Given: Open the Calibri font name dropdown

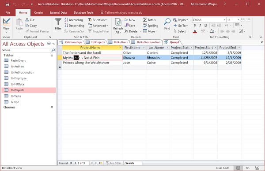Looking at the screenshot, I should click(x=225, y=20).
